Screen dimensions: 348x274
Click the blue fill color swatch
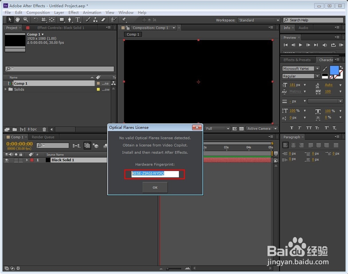click(334, 70)
